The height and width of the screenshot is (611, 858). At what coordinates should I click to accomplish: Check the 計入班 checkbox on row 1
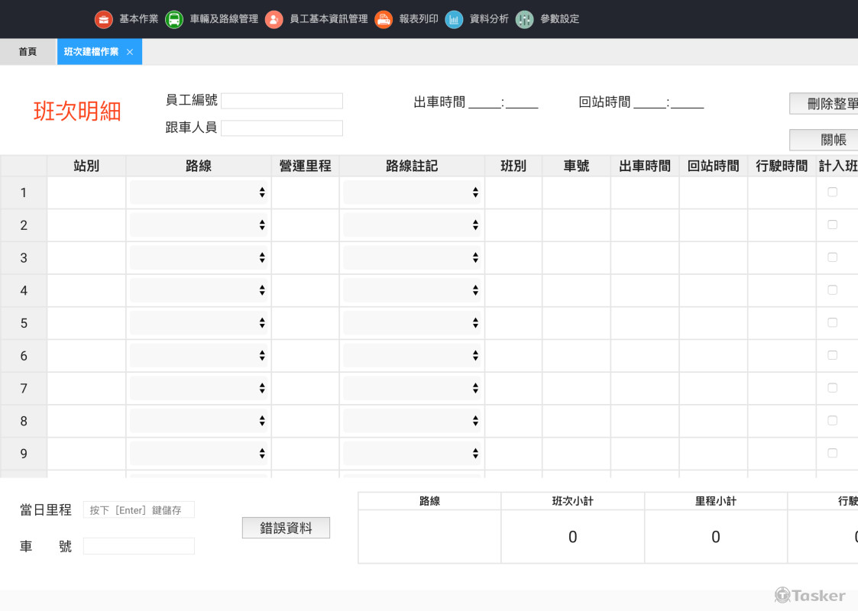point(832,192)
